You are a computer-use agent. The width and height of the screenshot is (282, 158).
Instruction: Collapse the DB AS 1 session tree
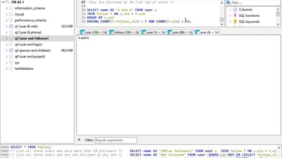[3, 2]
